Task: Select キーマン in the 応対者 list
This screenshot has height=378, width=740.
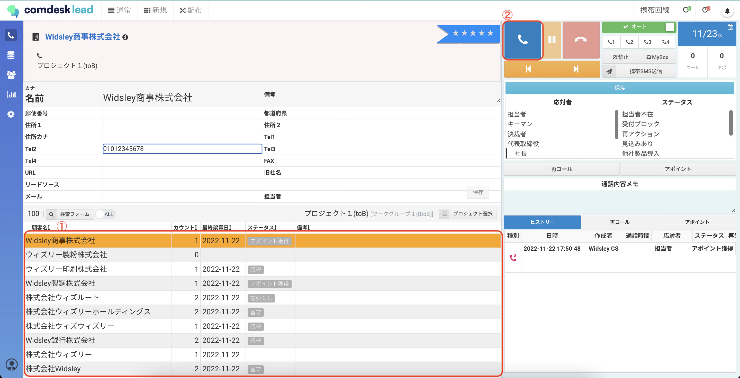Action: (520, 124)
